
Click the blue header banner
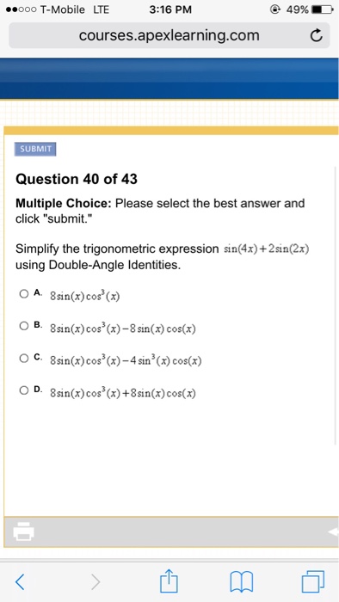point(169,79)
